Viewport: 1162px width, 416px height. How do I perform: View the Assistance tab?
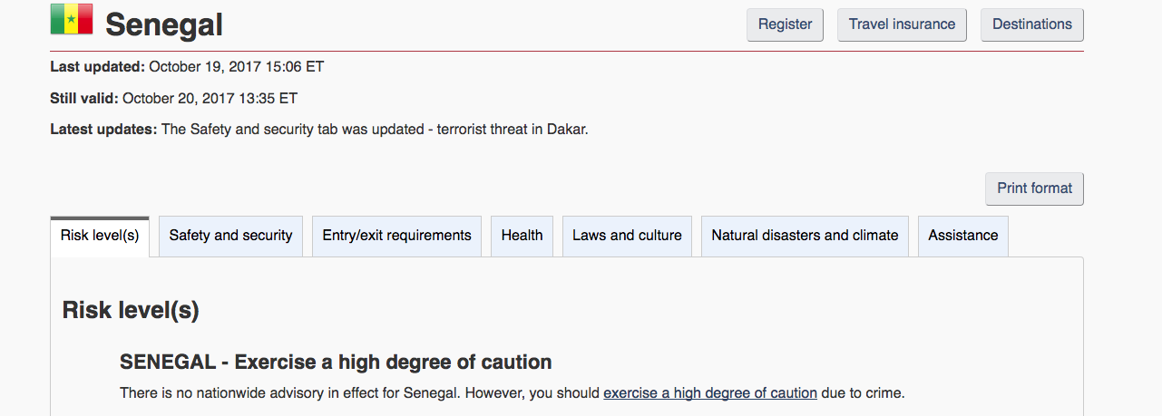962,236
